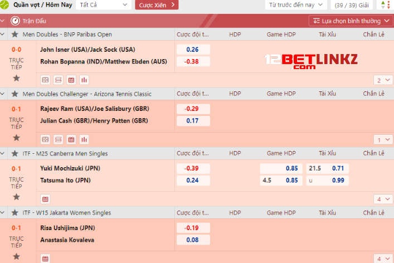Pick odds -0.19 for Risa Ushijima
Viewport: 394px width, 263px height.
[193, 227]
